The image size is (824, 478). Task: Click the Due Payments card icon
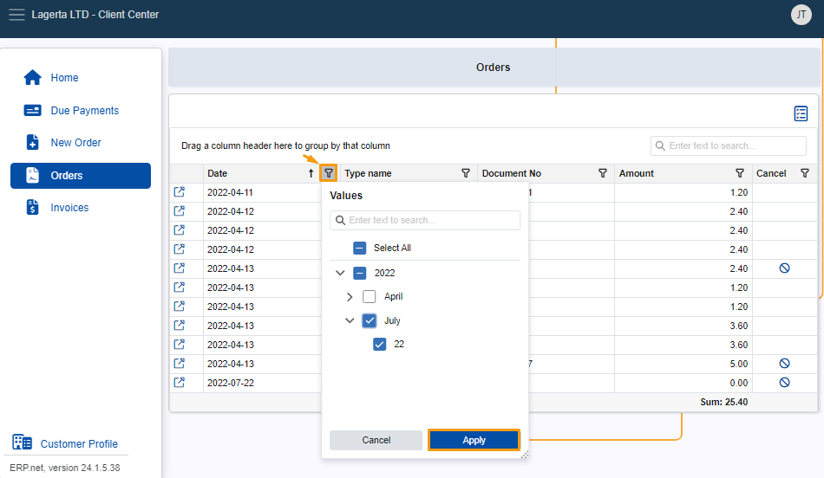tap(33, 110)
